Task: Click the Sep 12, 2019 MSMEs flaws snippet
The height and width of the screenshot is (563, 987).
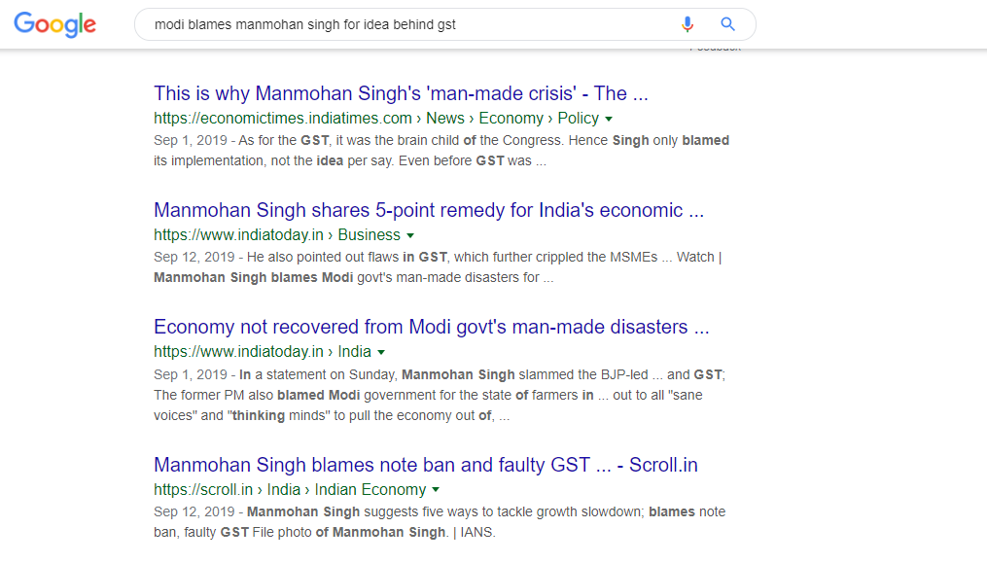Action: [438, 267]
